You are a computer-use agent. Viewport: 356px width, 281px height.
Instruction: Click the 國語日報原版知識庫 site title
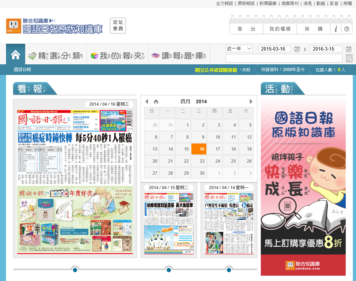coord(63,29)
